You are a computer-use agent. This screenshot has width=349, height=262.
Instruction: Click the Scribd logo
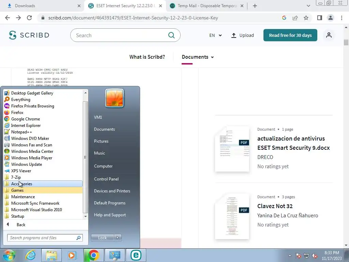coord(29,35)
